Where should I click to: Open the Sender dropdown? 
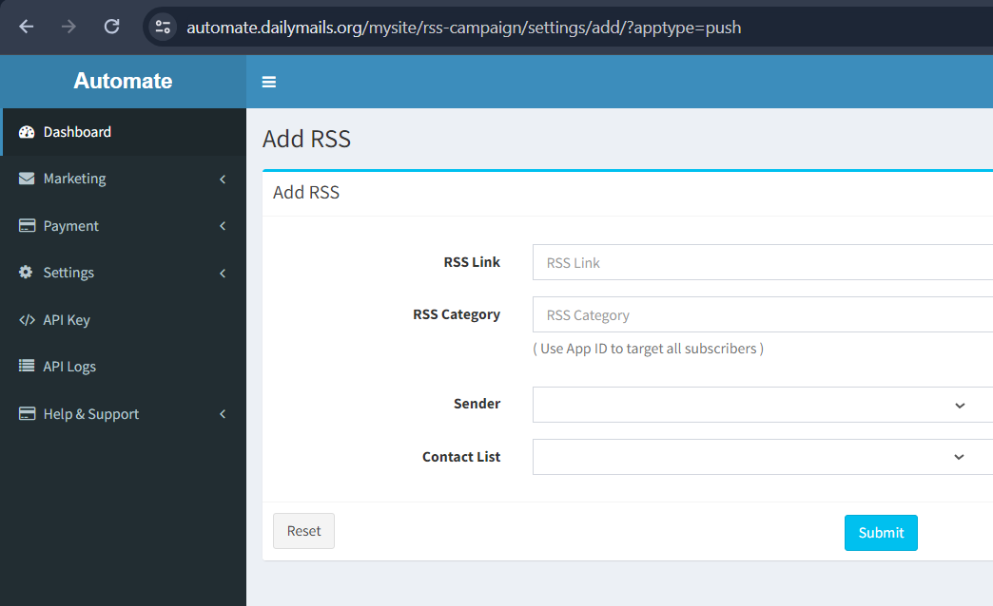coord(762,405)
